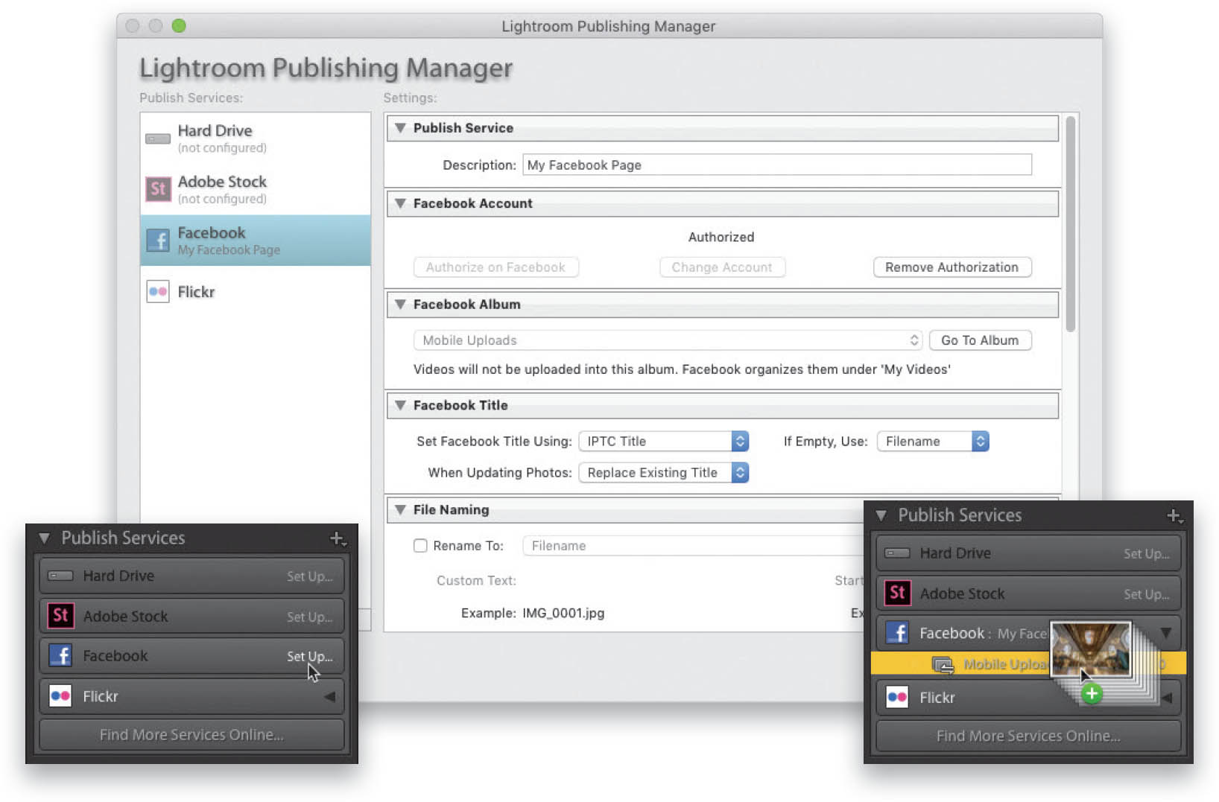Collapse the Facebook Account section triangle
This screenshot has width=1219, height=802.
click(400, 203)
